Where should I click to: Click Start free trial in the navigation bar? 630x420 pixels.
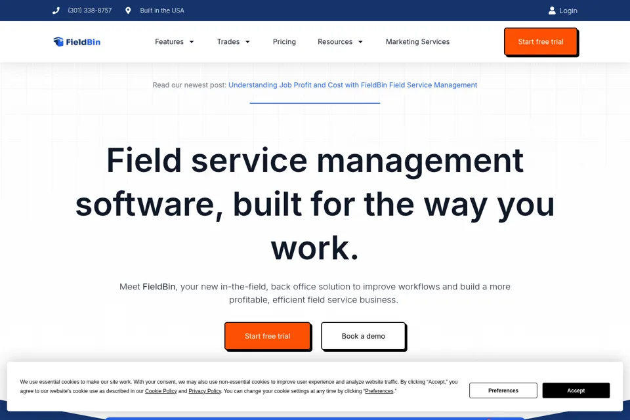540,42
